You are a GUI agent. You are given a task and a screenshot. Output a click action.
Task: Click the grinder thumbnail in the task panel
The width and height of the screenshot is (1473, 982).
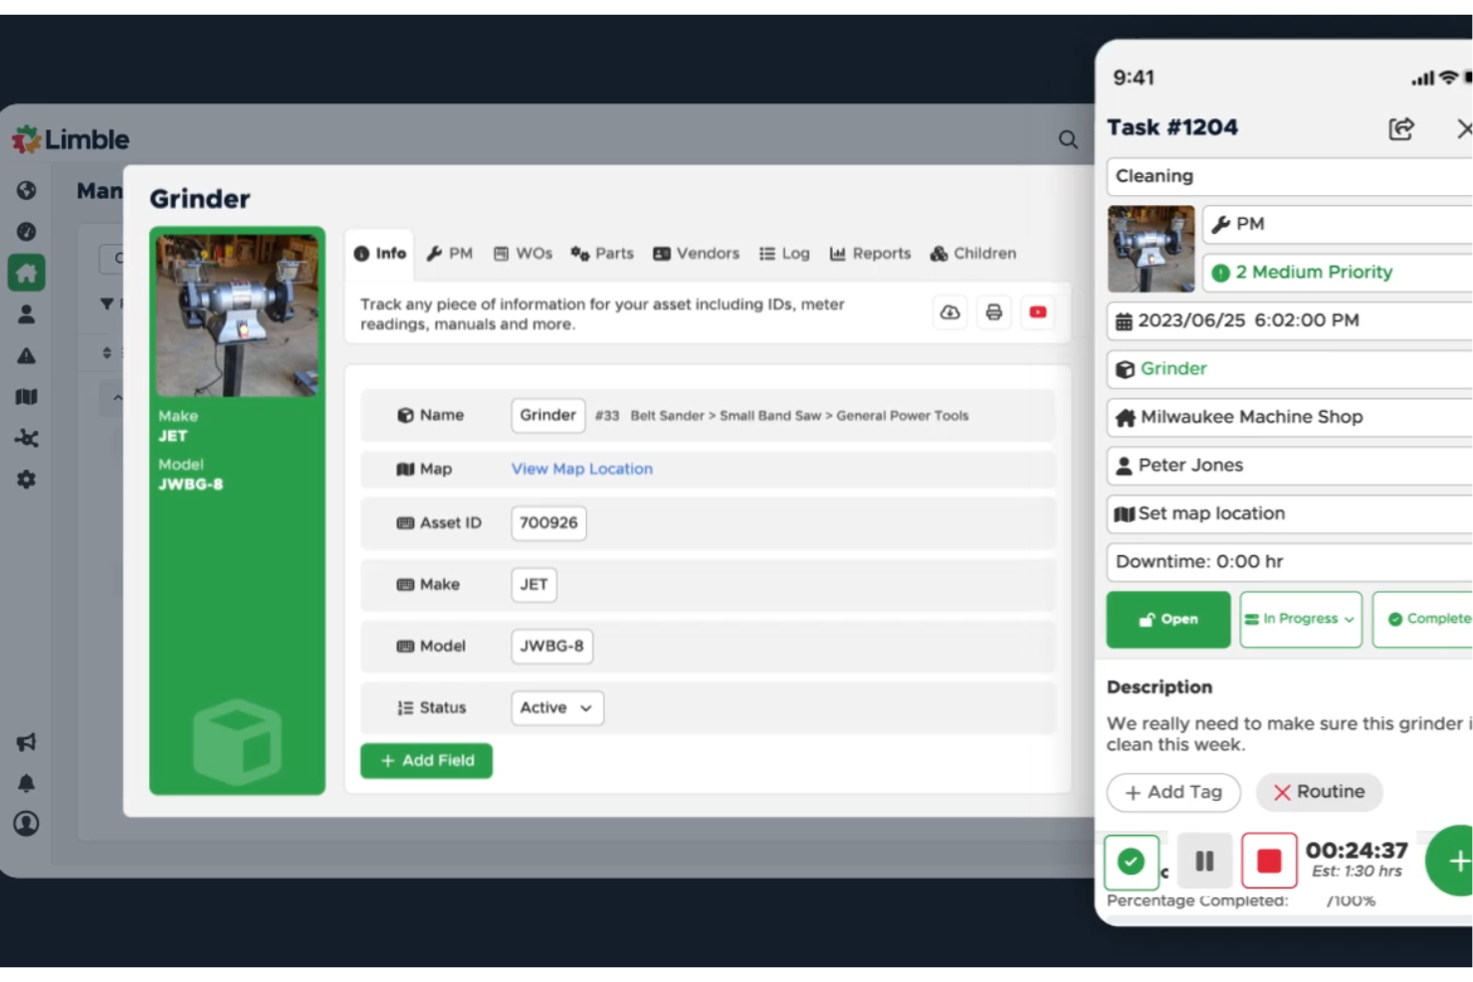(x=1151, y=249)
